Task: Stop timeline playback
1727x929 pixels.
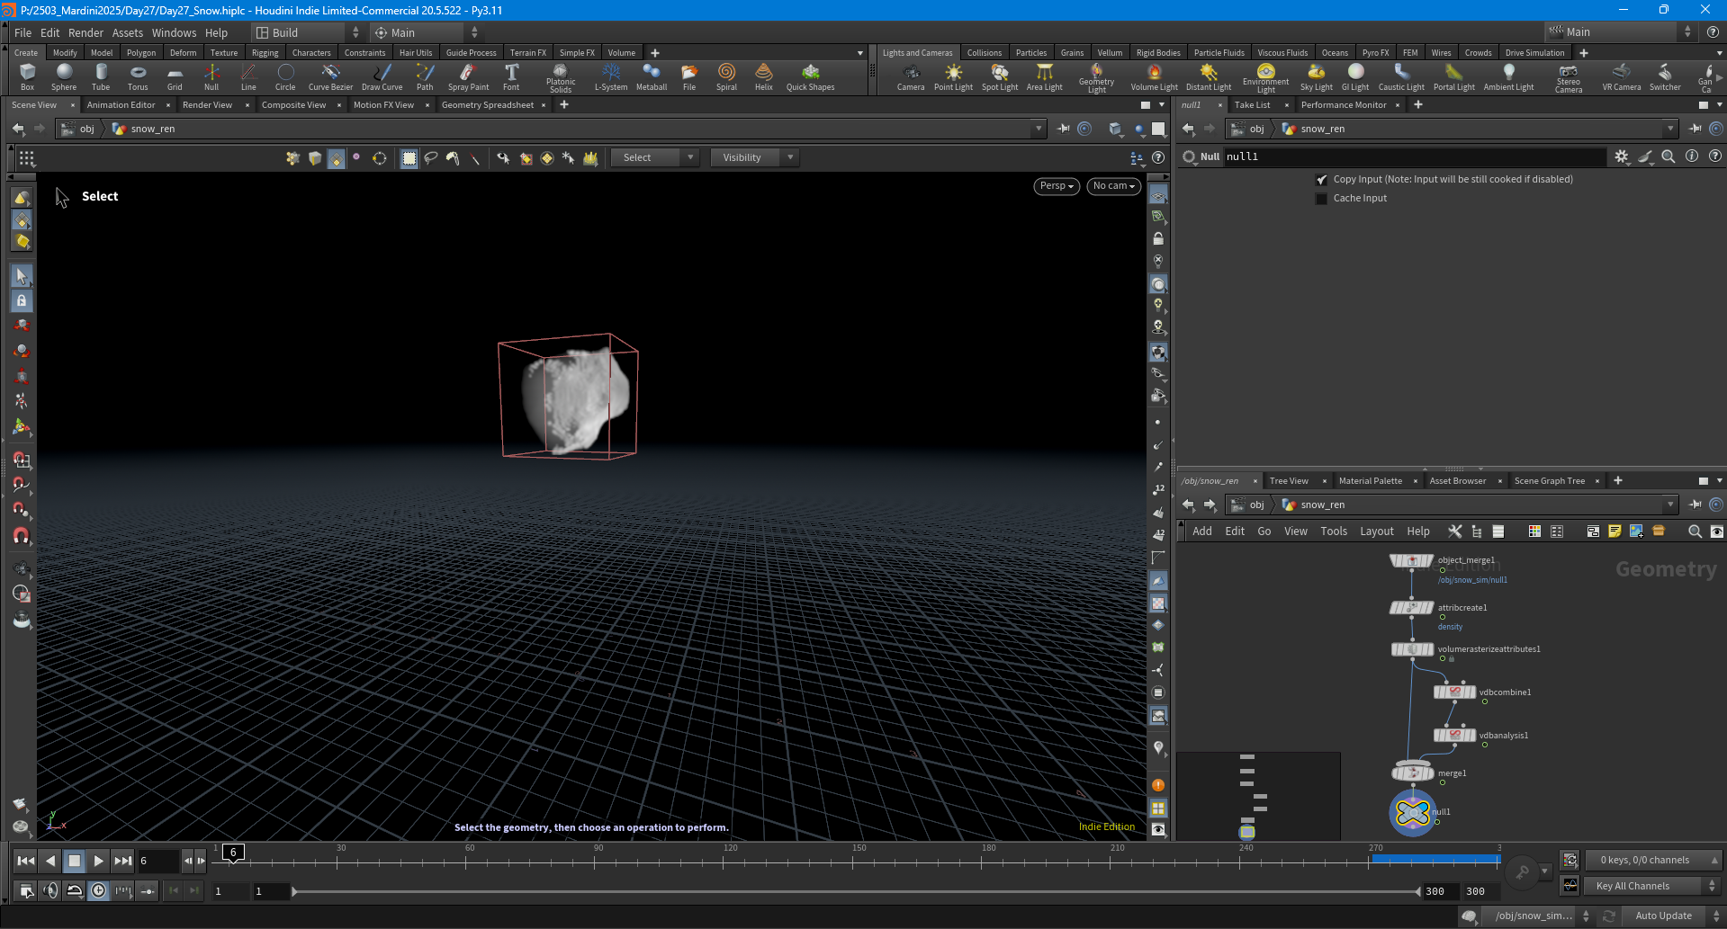Action: pyautogui.click(x=75, y=861)
